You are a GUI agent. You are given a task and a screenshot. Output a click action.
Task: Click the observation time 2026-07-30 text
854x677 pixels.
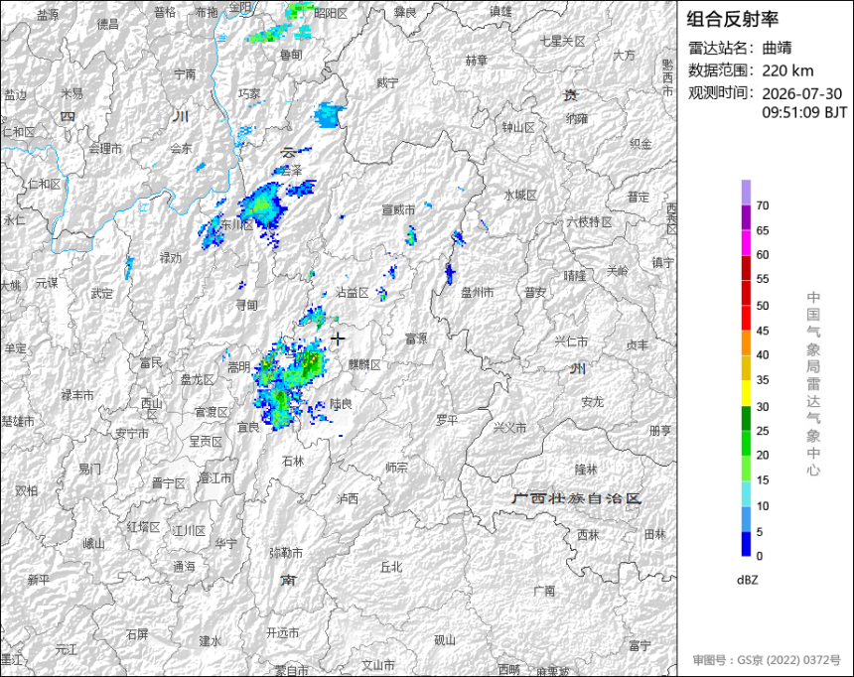pyautogui.click(x=801, y=93)
